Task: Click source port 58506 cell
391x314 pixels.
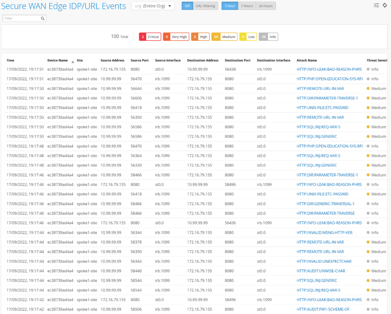Action: [136, 309]
